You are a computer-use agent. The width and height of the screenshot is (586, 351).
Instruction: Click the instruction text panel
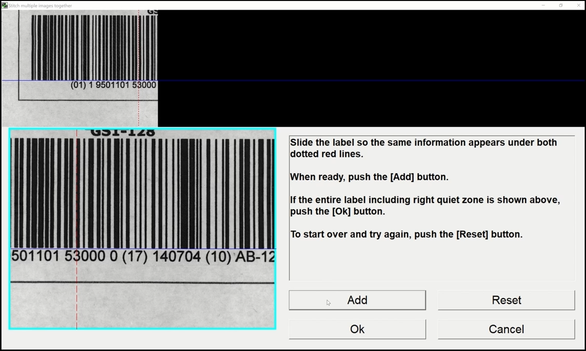(432, 208)
